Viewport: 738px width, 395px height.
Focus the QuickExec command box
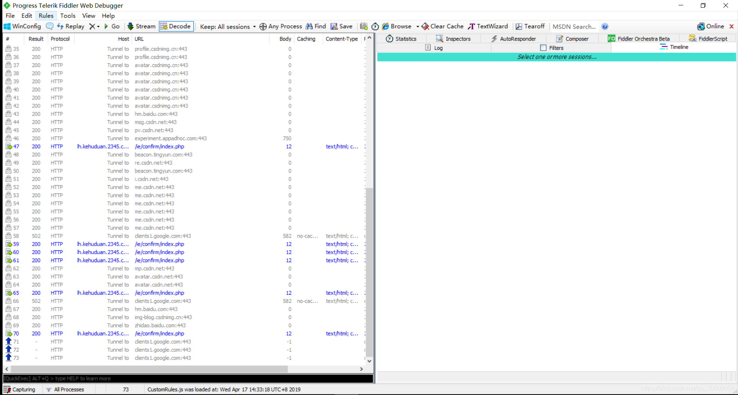coord(188,379)
